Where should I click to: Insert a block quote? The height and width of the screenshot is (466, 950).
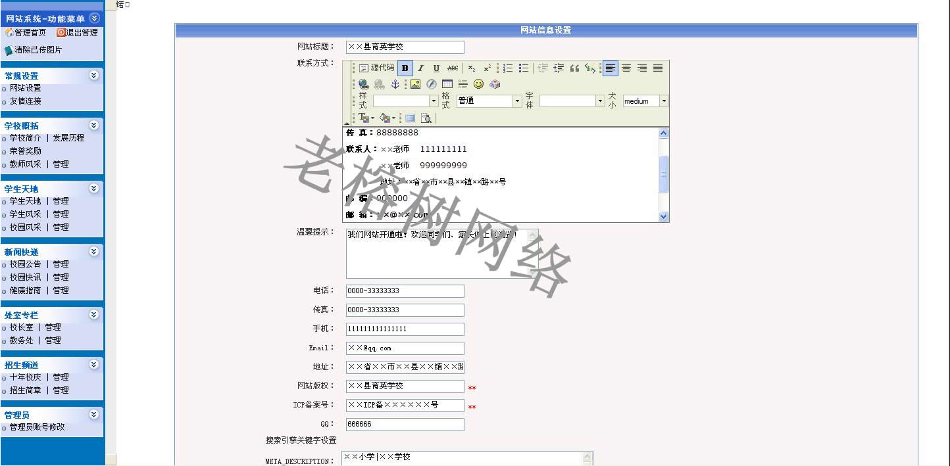click(574, 68)
